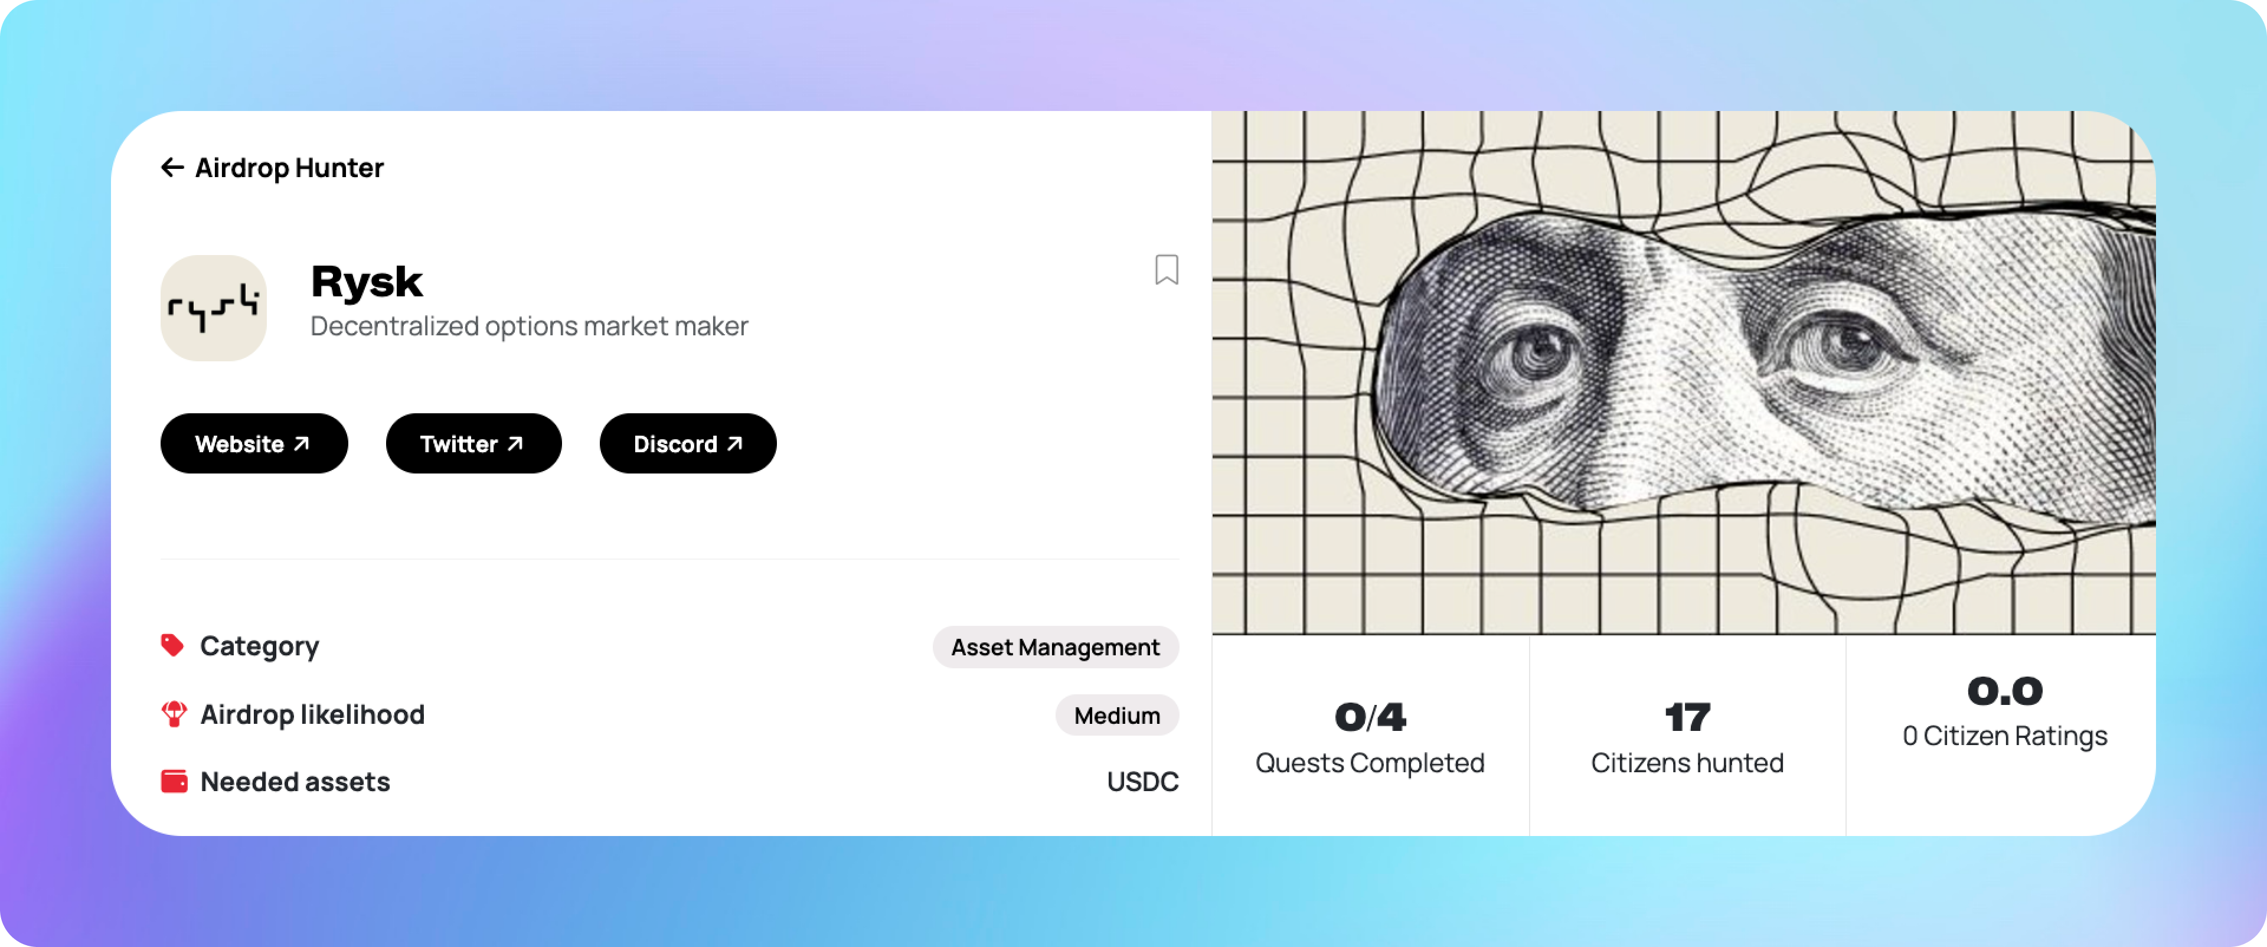Click the Airdrop Hunter back link

coord(273,167)
